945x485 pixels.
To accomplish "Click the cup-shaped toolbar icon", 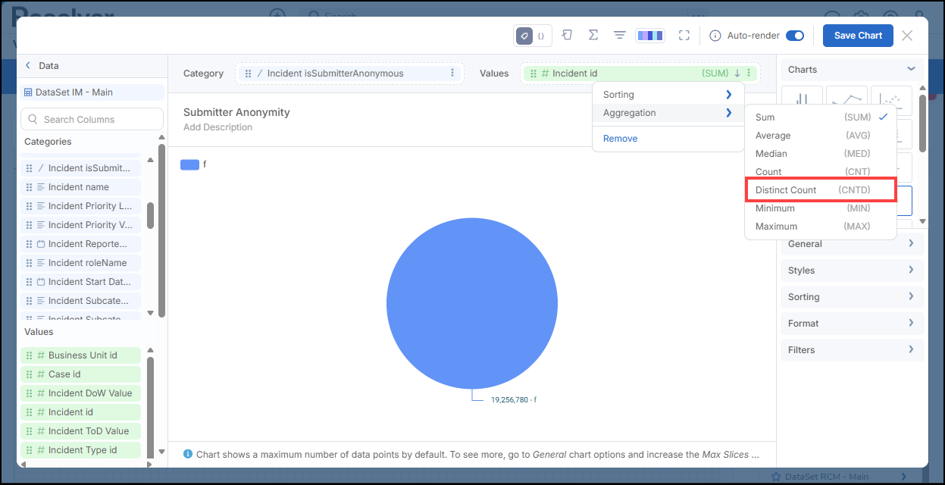I will (x=567, y=36).
